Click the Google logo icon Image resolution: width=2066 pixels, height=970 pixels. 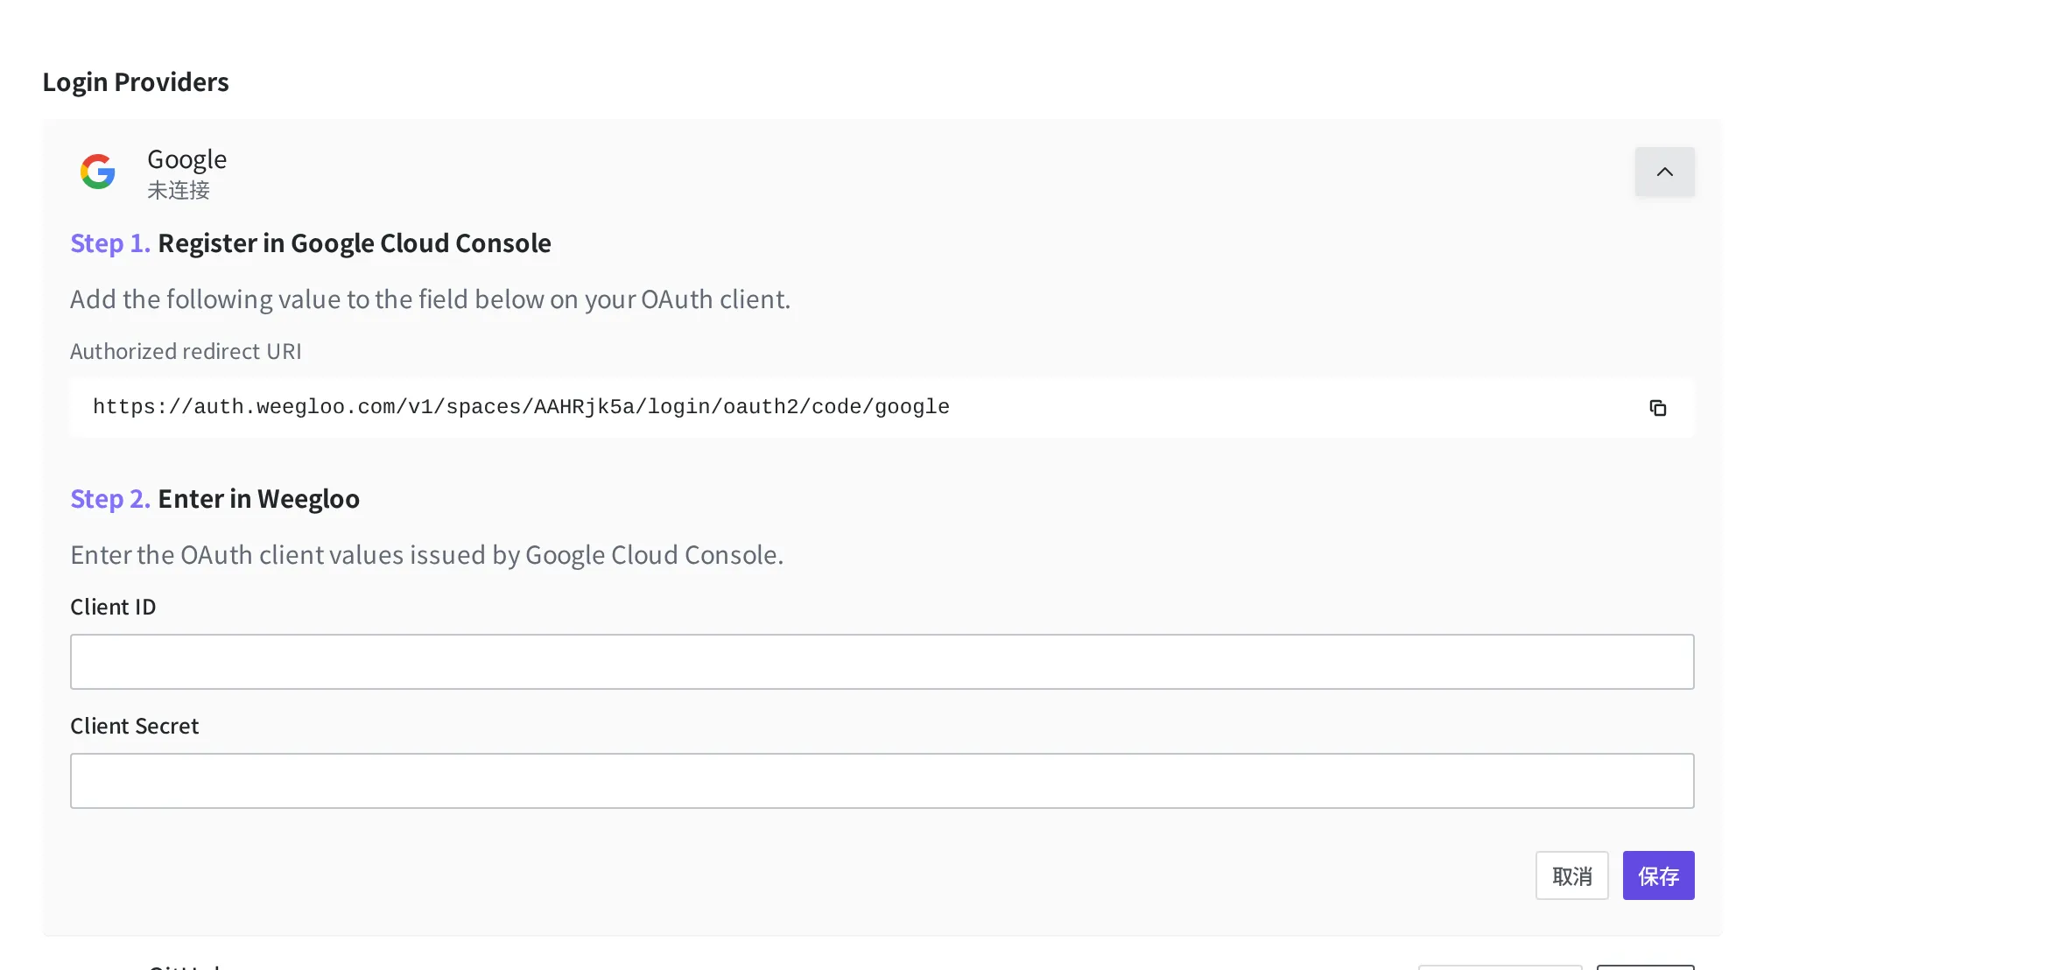[98, 172]
